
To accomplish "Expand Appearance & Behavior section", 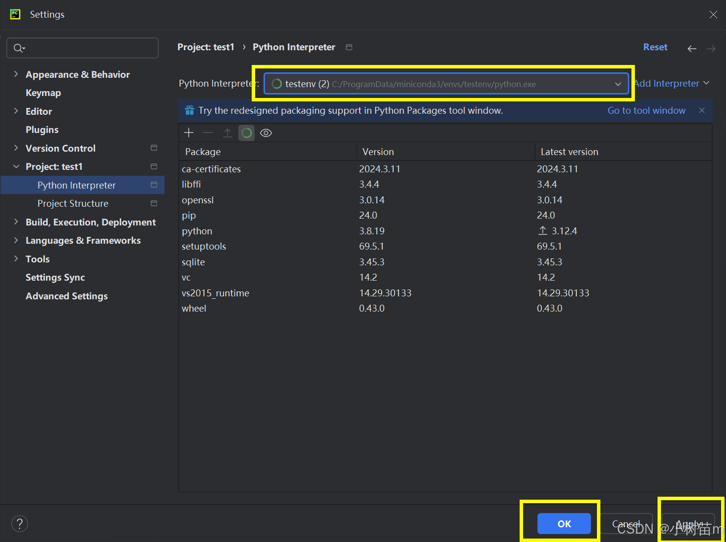I will click(16, 74).
